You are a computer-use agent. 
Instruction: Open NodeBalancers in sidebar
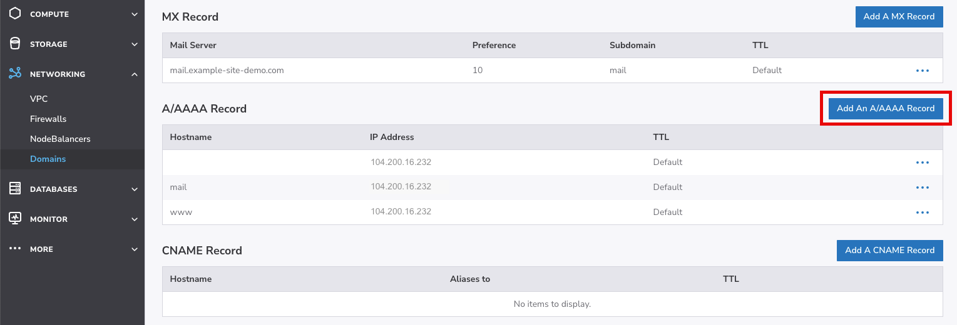coord(60,139)
